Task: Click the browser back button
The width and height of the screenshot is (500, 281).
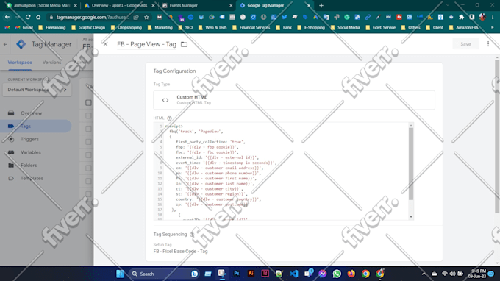Action: 7,17
